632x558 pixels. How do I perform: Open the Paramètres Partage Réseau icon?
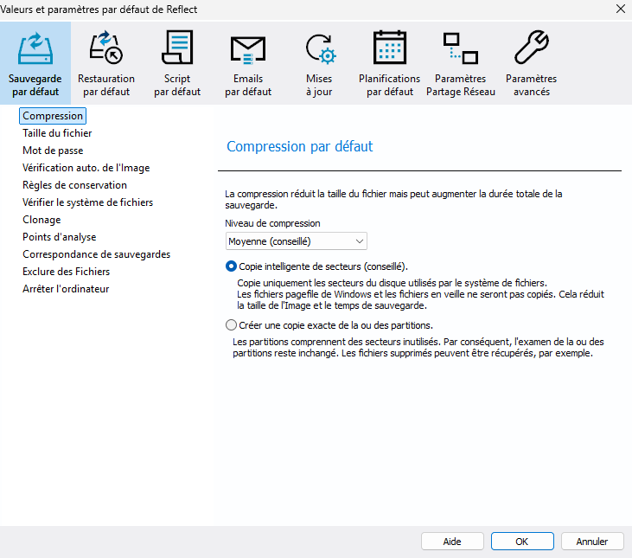point(460,48)
